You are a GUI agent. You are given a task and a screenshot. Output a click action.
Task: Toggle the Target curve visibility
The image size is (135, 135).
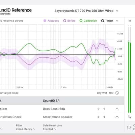[x=107, y=21]
